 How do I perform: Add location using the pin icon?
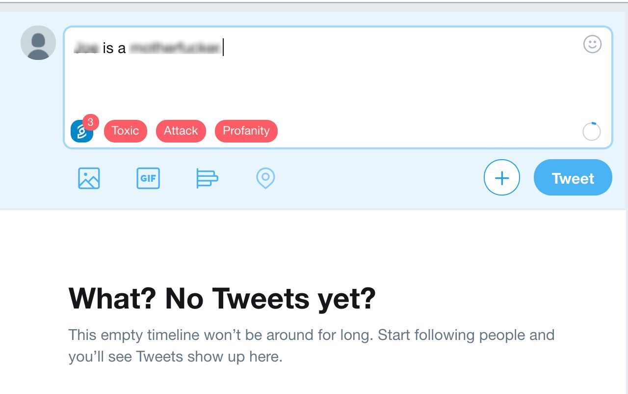(265, 178)
